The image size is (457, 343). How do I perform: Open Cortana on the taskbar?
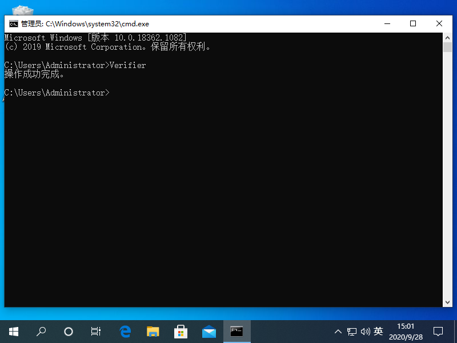(x=68, y=331)
